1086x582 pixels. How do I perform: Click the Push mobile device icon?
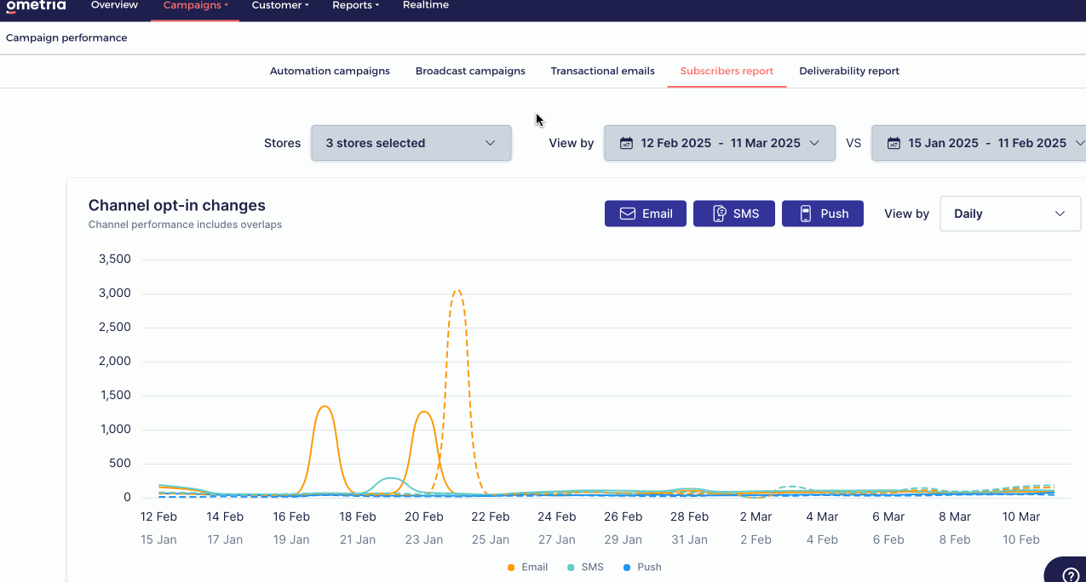pyautogui.click(x=806, y=214)
